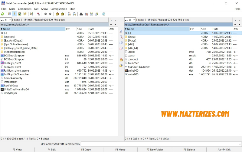Click the green Reread source refresh icon
The image size is (242, 152).
point(3,14)
